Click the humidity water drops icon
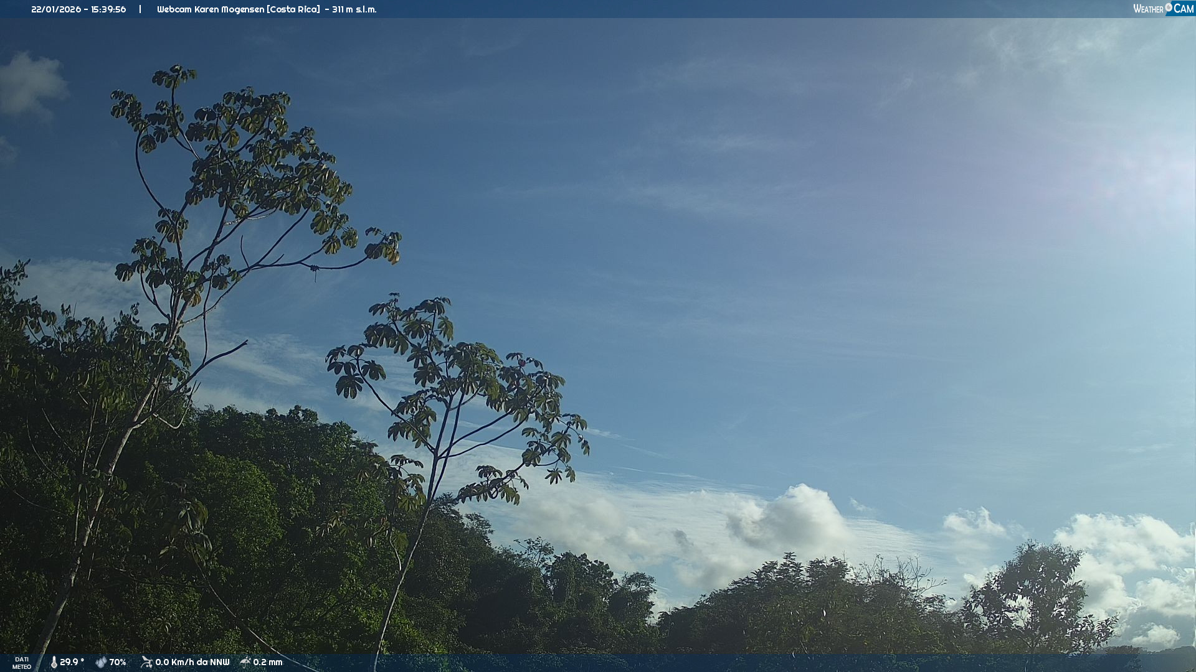Image resolution: width=1196 pixels, height=672 pixels. point(101,663)
